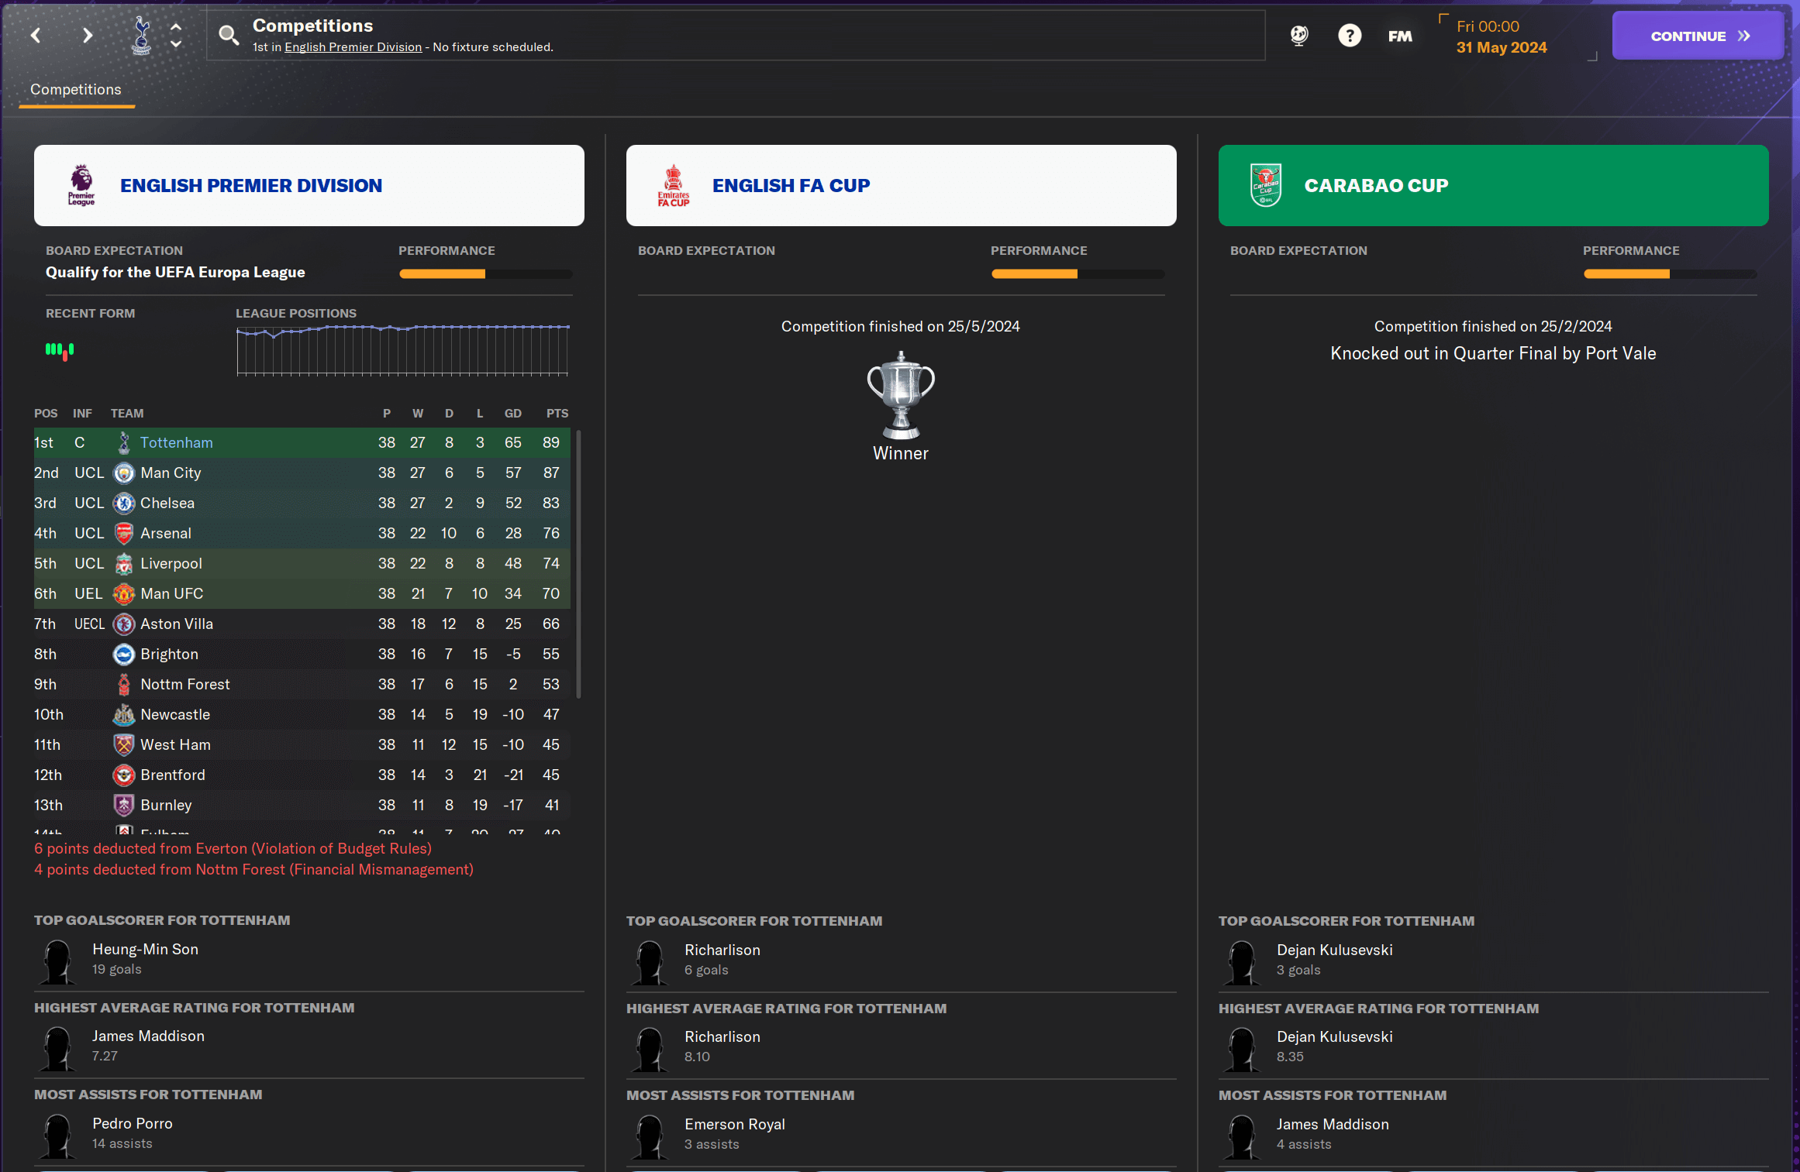Select the Competitions tab
The image size is (1800, 1172).
pos(76,90)
